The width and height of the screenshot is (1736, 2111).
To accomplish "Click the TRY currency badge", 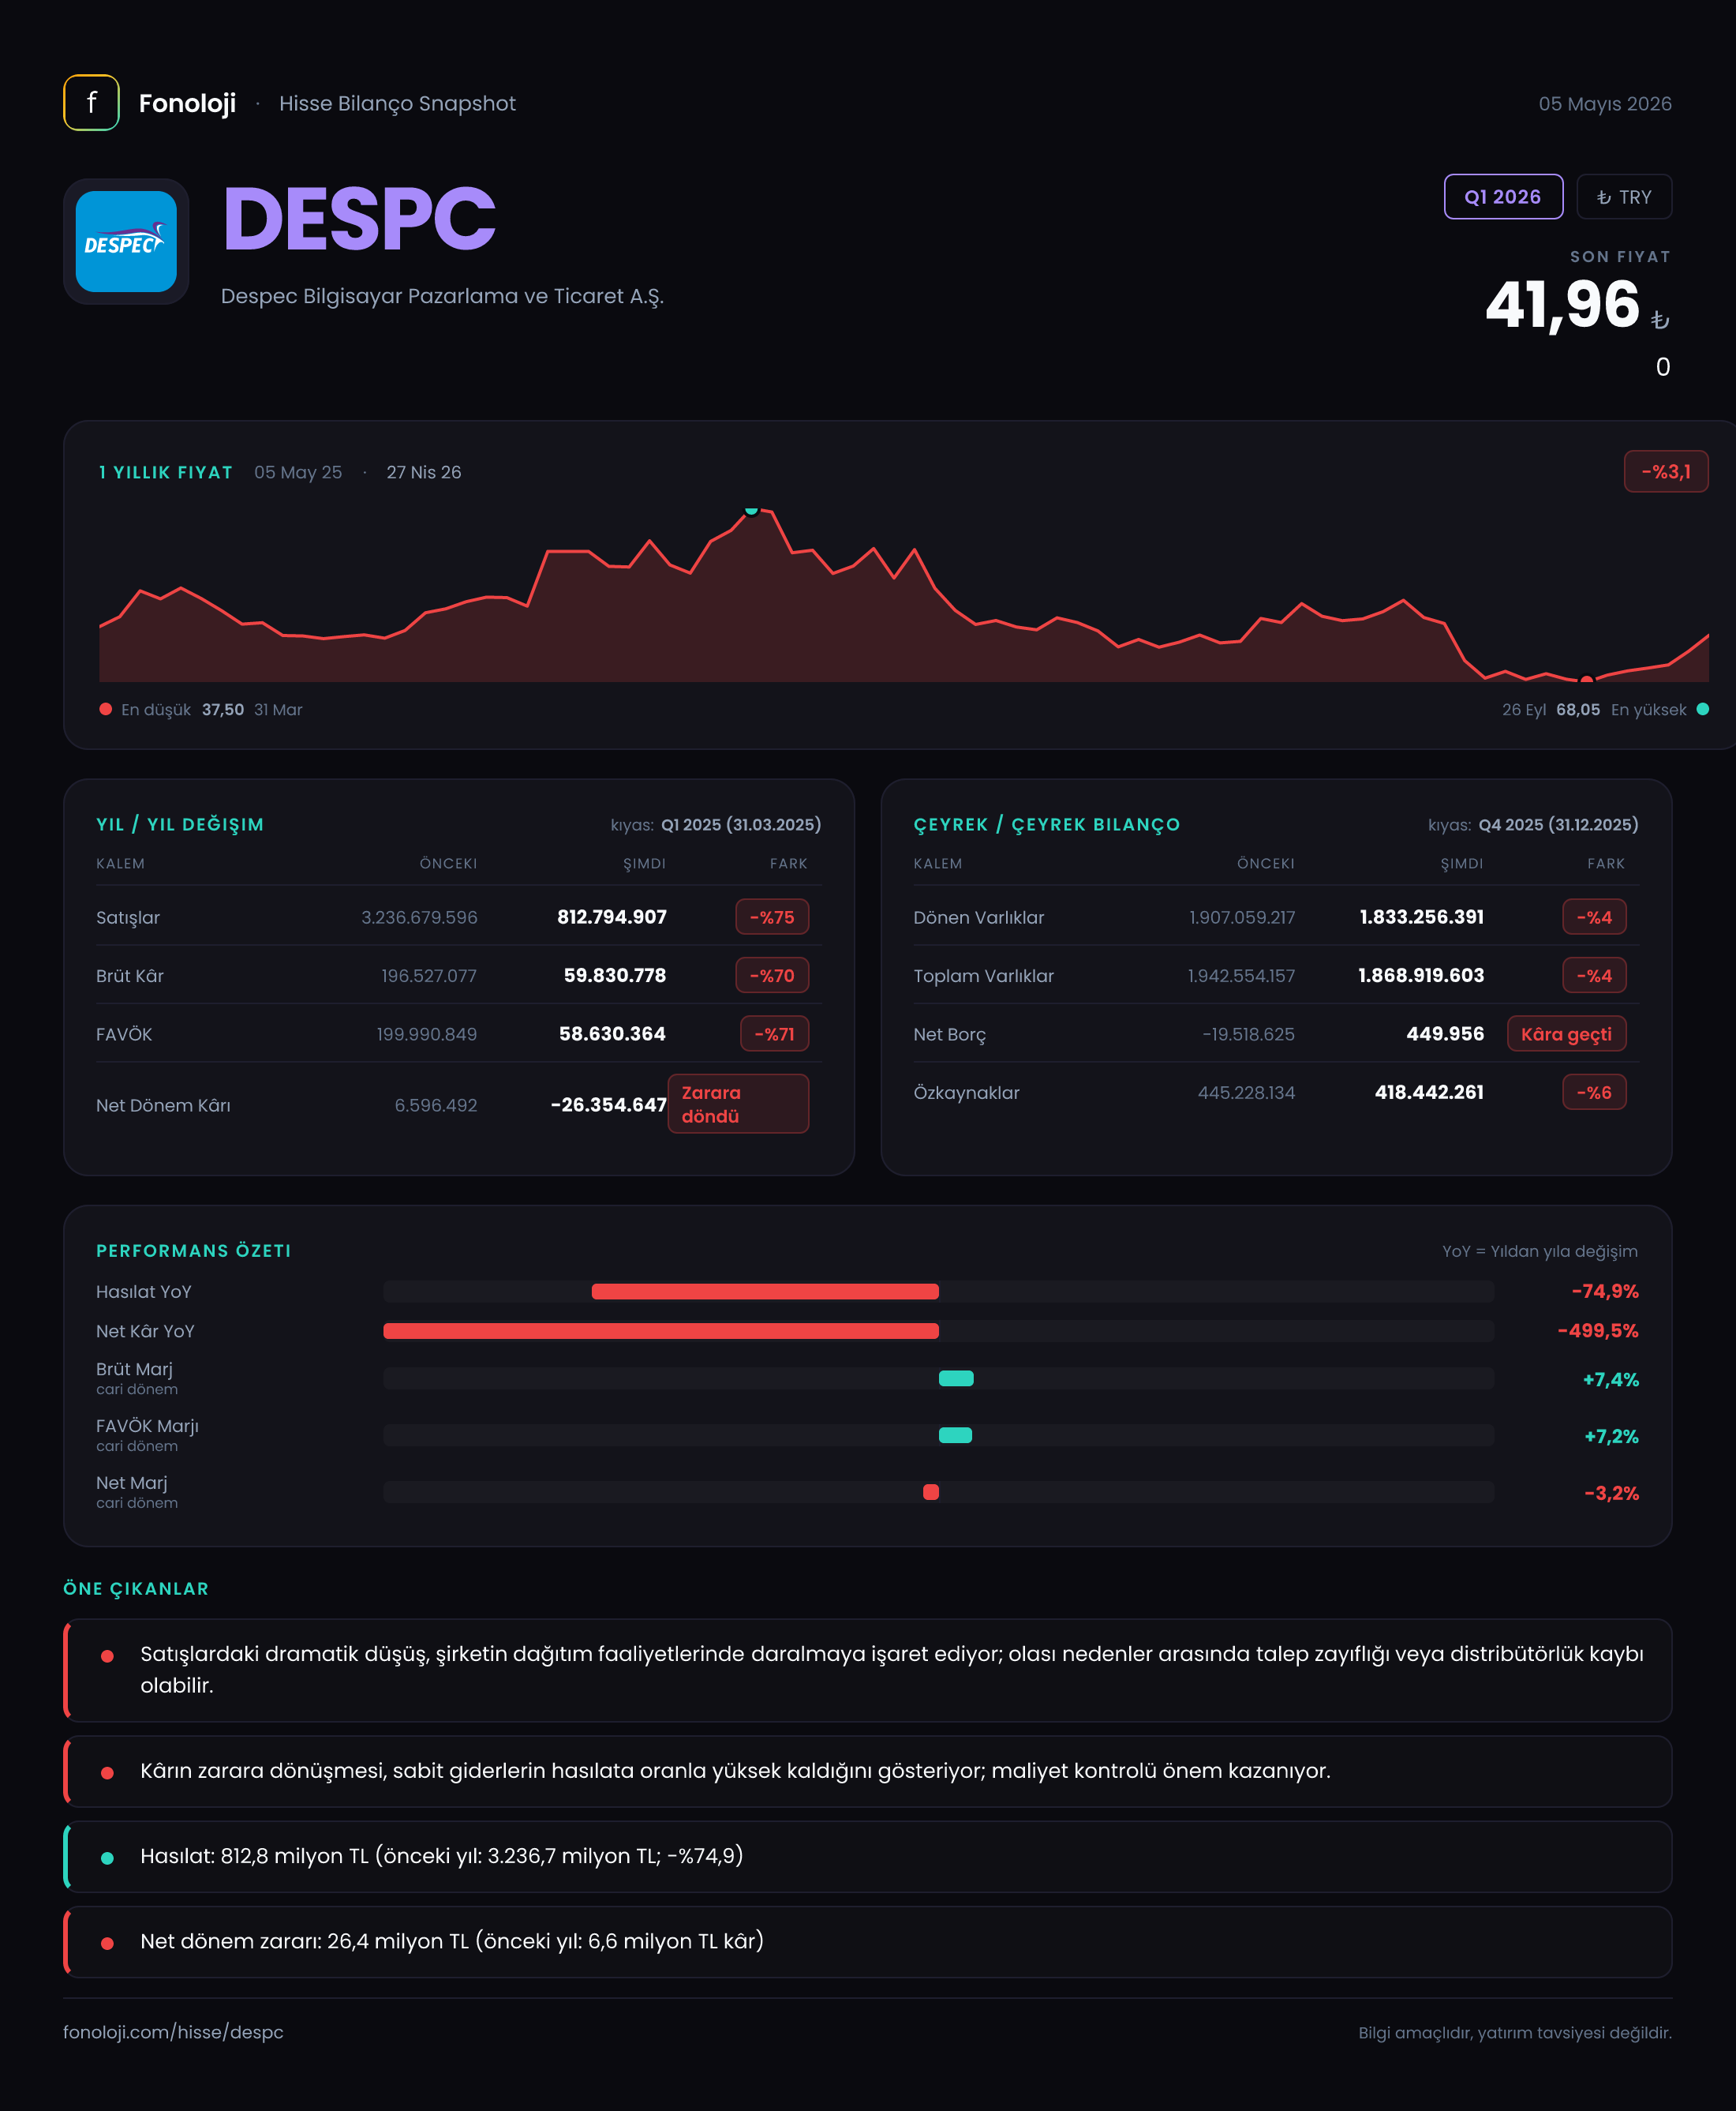I will tap(1624, 197).
